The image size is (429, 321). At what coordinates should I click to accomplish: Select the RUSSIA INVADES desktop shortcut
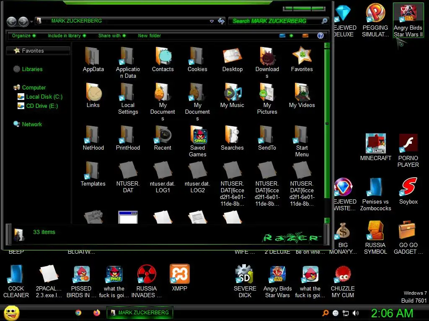pos(146,281)
